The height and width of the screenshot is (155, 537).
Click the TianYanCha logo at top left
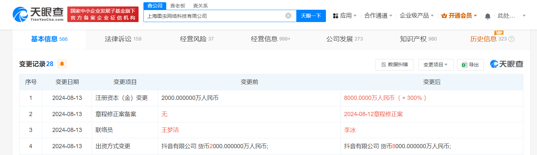38,15
